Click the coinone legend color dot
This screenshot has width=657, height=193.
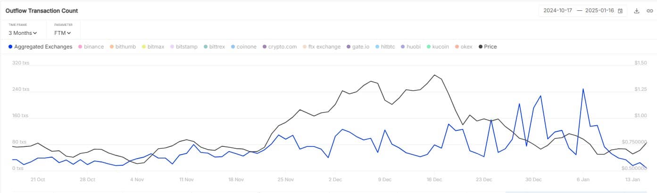coord(233,47)
